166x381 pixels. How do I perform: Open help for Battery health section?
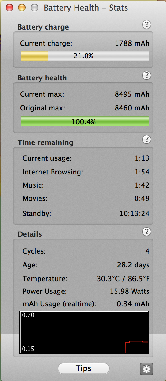point(147,76)
